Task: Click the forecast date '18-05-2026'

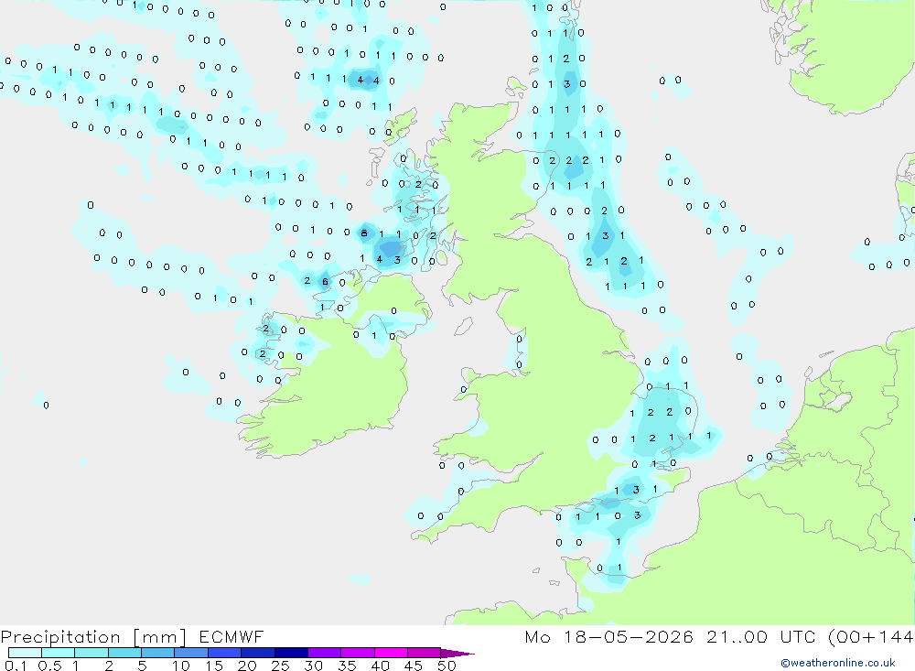Action: tap(628, 636)
